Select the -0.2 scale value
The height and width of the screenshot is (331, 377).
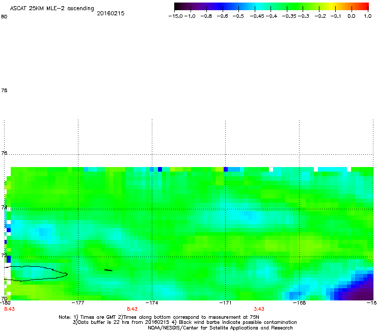[320, 16]
